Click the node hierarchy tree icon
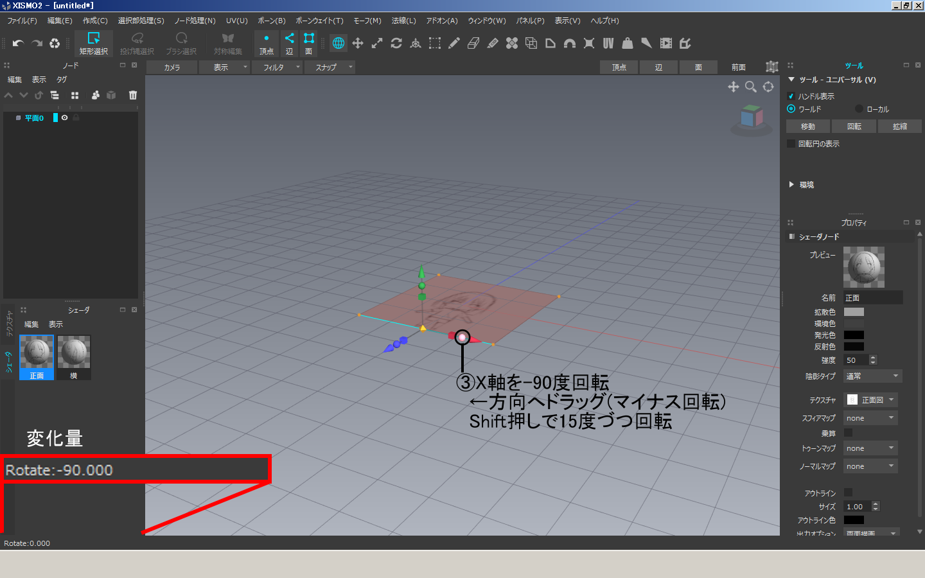Screen dimensions: 925x578 (55, 95)
